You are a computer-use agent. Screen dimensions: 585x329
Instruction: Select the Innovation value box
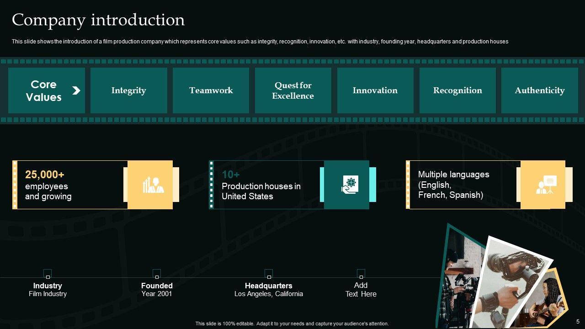(x=375, y=90)
